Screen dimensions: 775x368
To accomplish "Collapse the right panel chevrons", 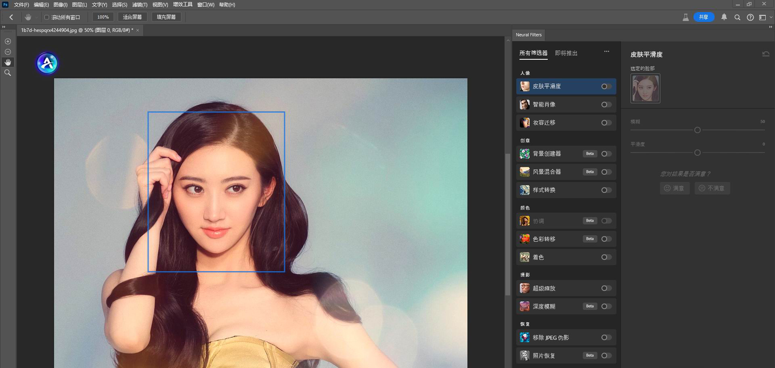I will (x=770, y=27).
